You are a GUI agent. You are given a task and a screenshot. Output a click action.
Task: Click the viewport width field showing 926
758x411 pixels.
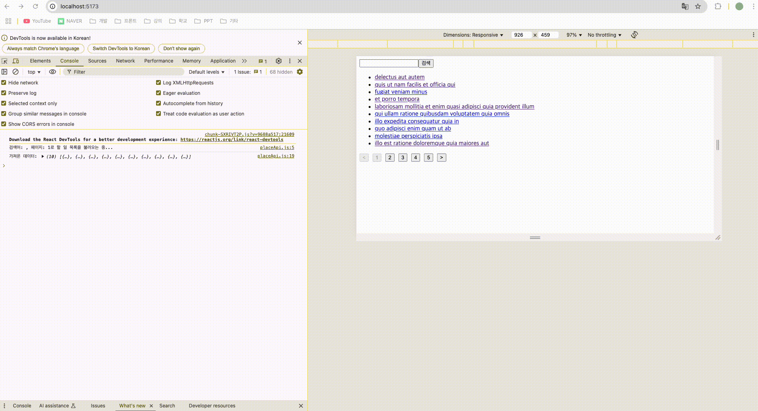521,35
